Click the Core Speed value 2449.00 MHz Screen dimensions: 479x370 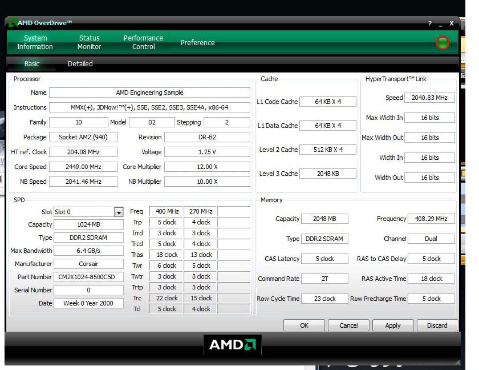click(x=83, y=167)
